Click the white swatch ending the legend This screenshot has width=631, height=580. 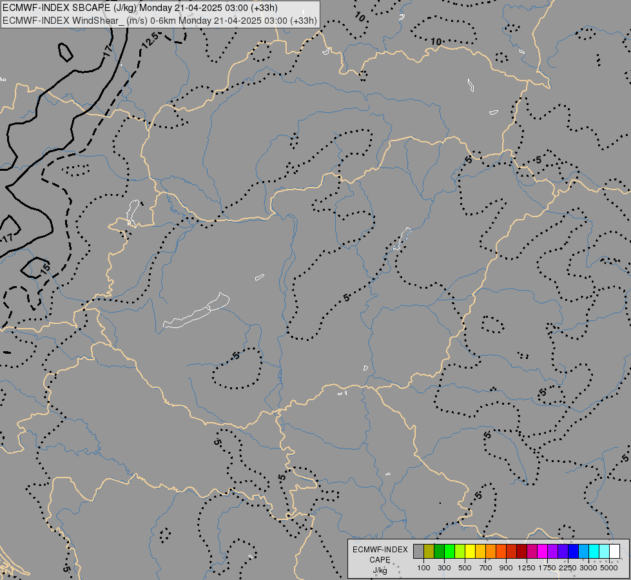614,552
